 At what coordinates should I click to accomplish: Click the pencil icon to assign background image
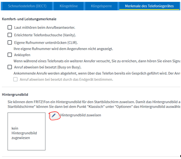(x=54, y=115)
